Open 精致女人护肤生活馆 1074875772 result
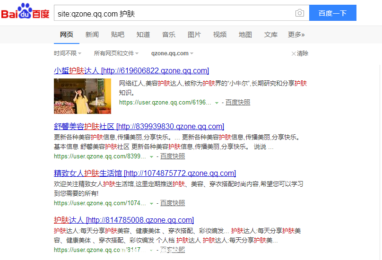 point(145,173)
